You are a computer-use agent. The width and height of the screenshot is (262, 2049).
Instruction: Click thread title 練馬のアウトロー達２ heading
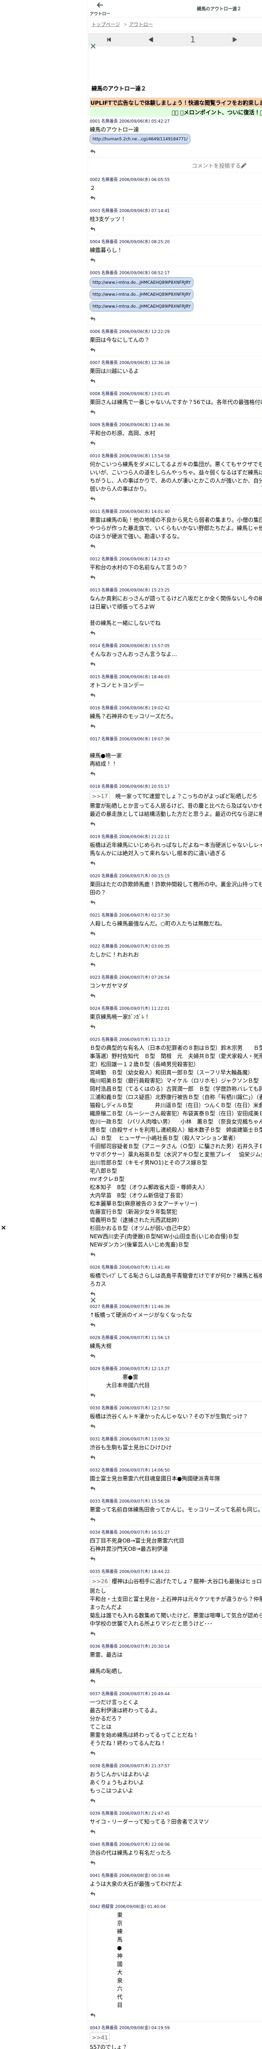(118, 88)
